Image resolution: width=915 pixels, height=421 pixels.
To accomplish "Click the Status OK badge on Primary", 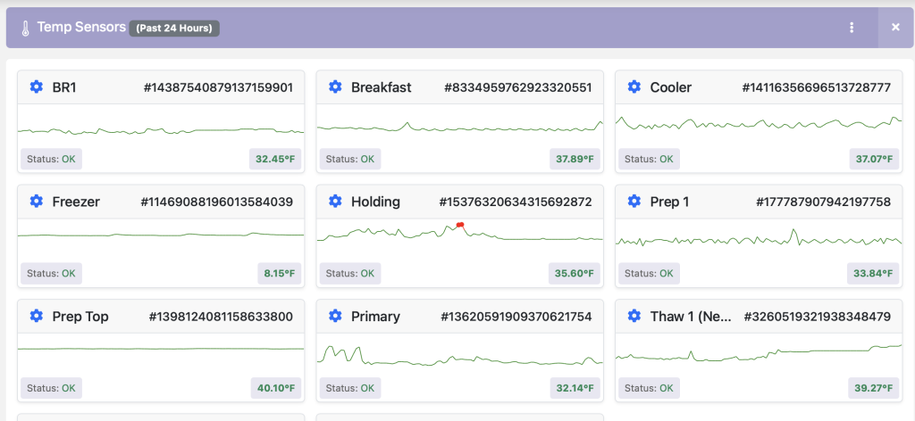I will click(x=349, y=388).
